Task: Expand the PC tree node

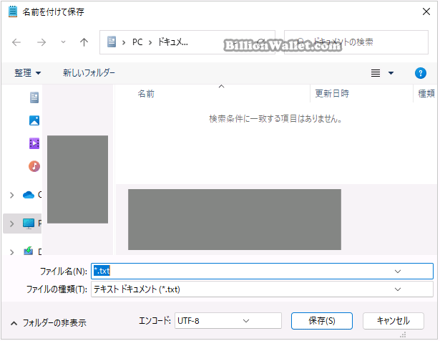Action: click(11, 224)
